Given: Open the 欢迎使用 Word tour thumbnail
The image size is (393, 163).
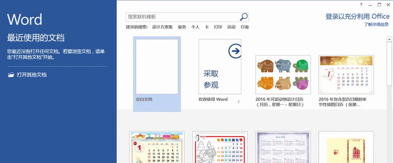Looking at the screenshot, I should 220,66.
